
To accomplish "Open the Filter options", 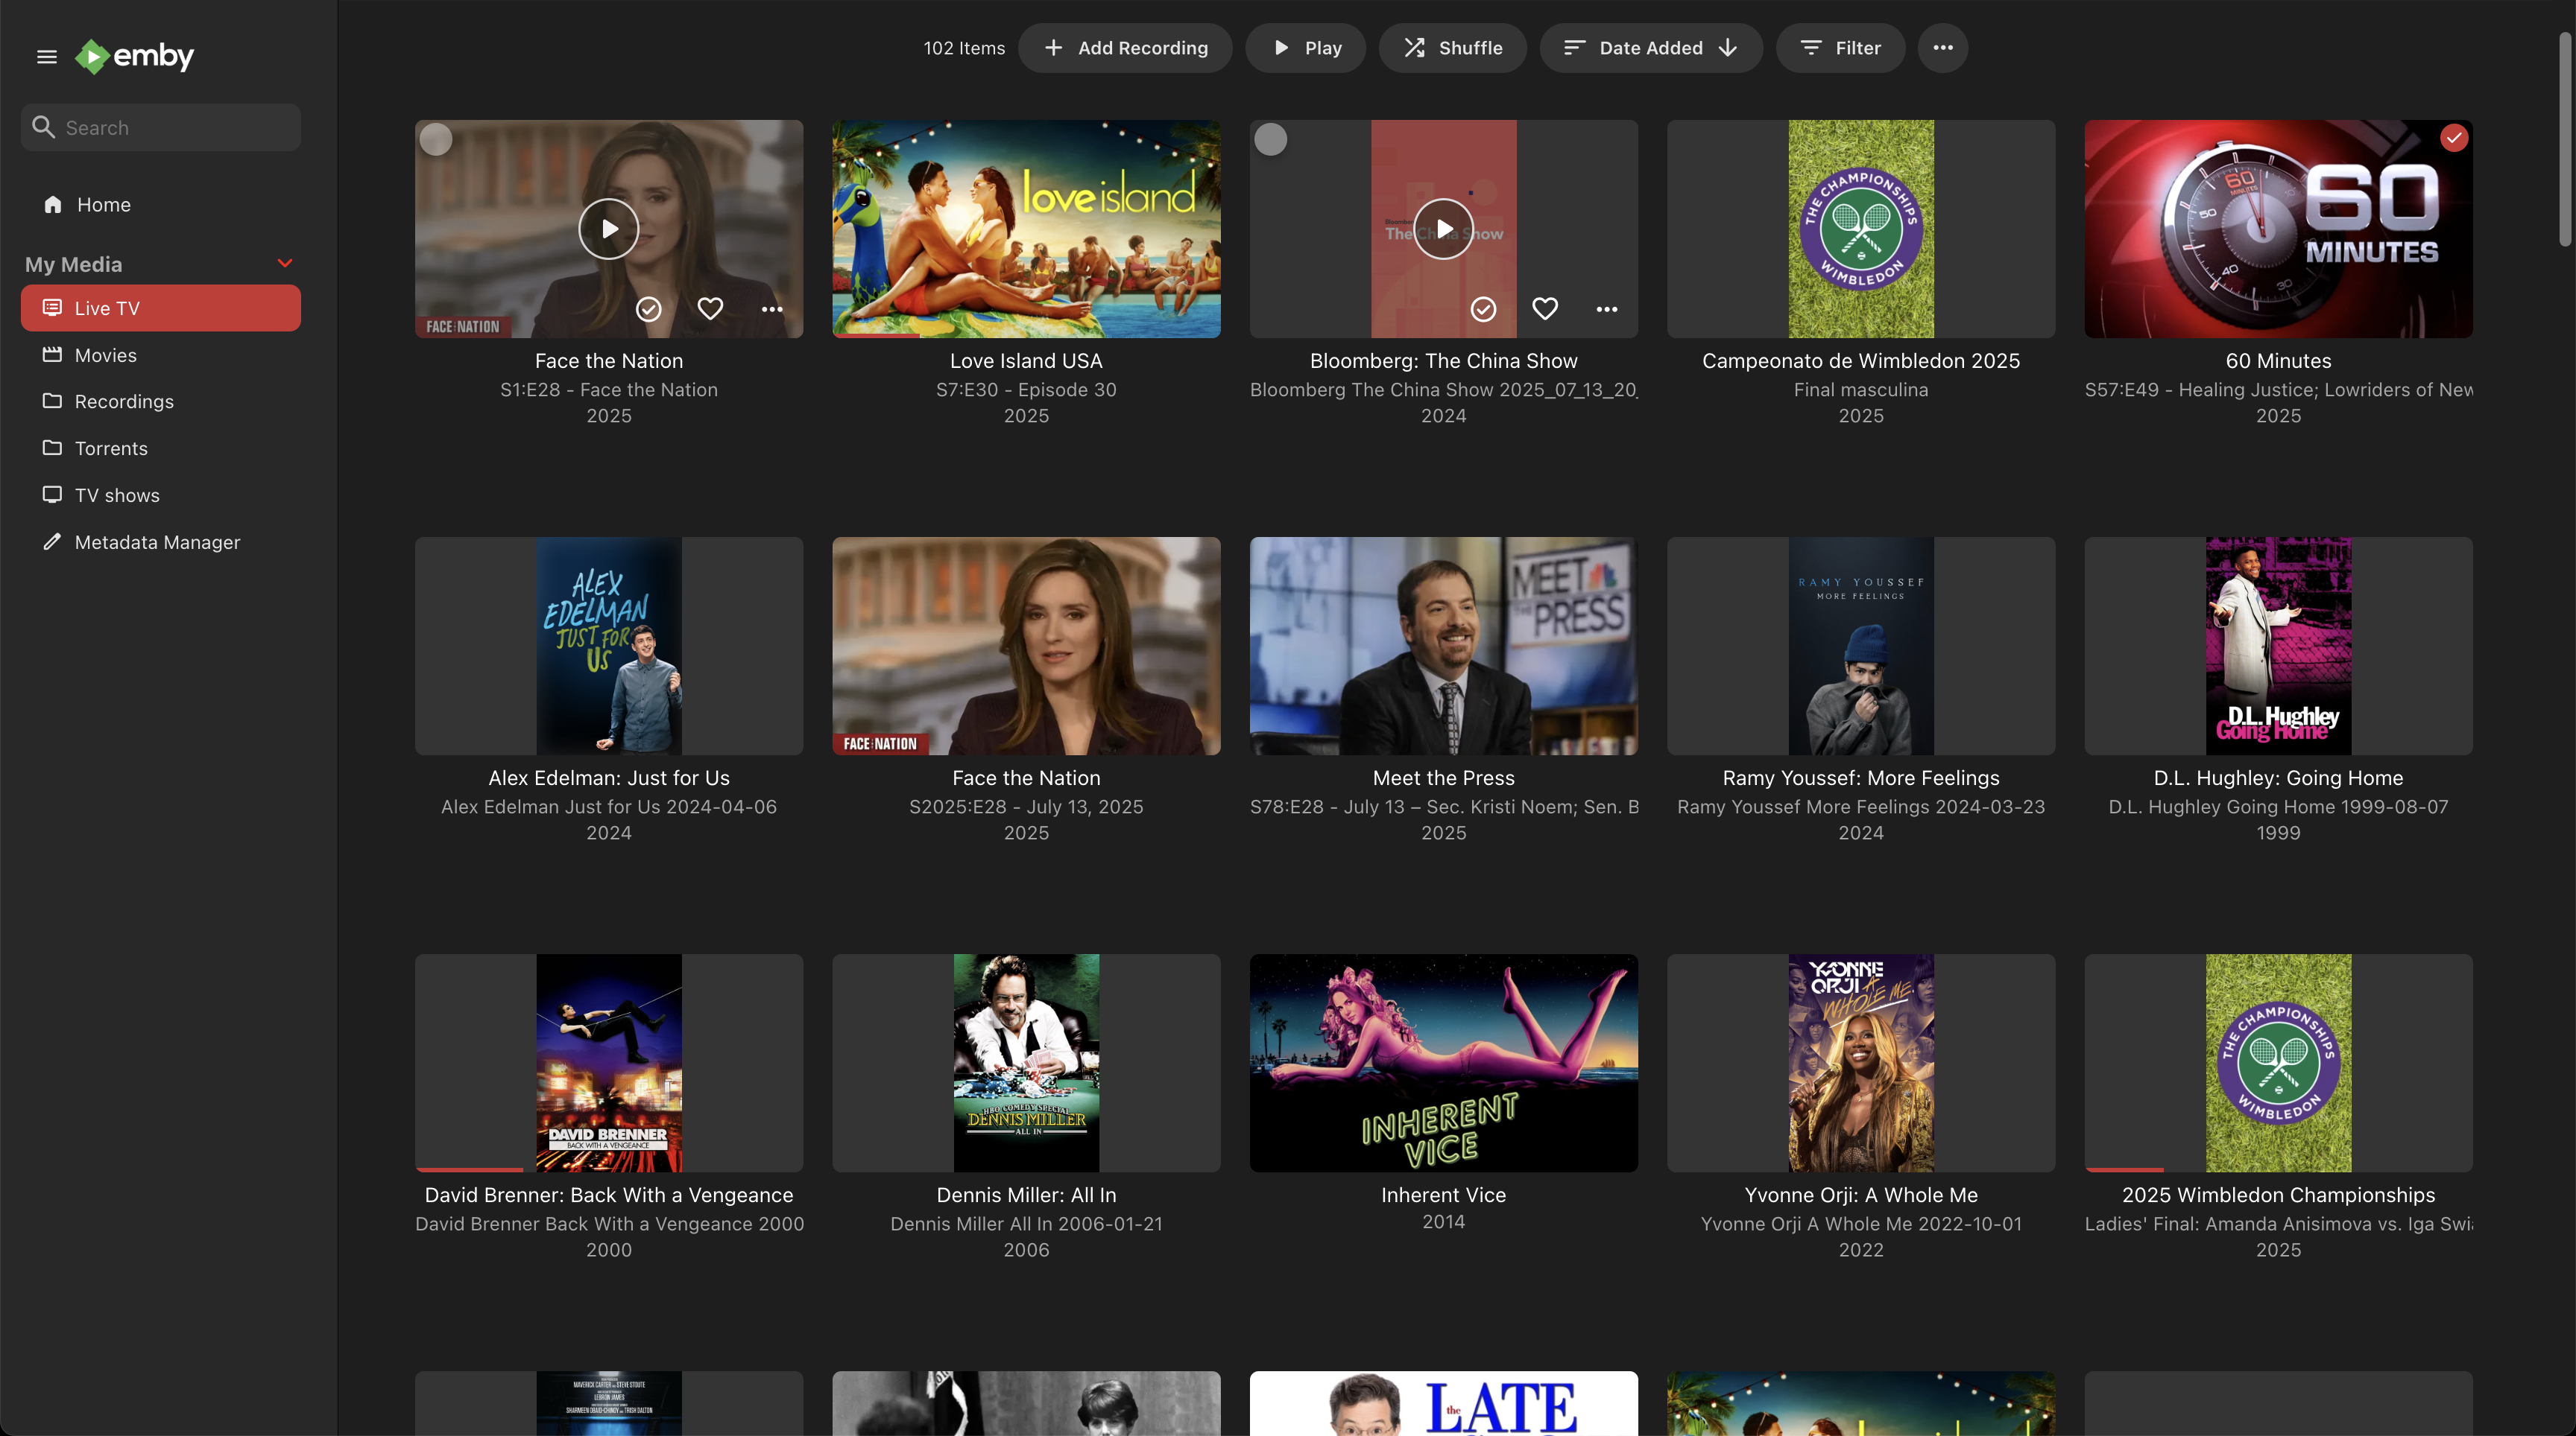I will [x=1840, y=48].
